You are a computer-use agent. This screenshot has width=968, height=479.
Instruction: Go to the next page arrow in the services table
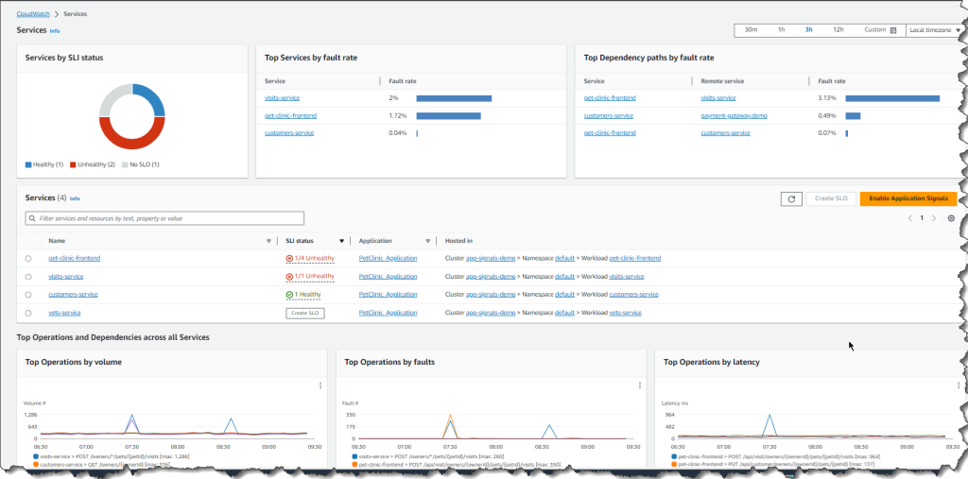[934, 218]
